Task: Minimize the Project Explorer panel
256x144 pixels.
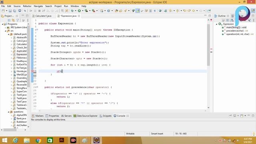Action: (23, 16)
